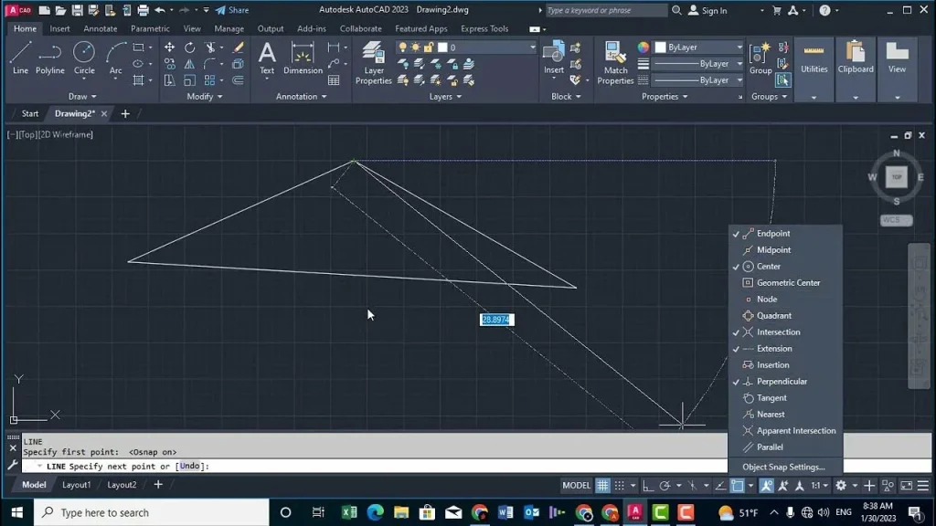Click the Help question mark icon
The image size is (936, 526).
(824, 10)
